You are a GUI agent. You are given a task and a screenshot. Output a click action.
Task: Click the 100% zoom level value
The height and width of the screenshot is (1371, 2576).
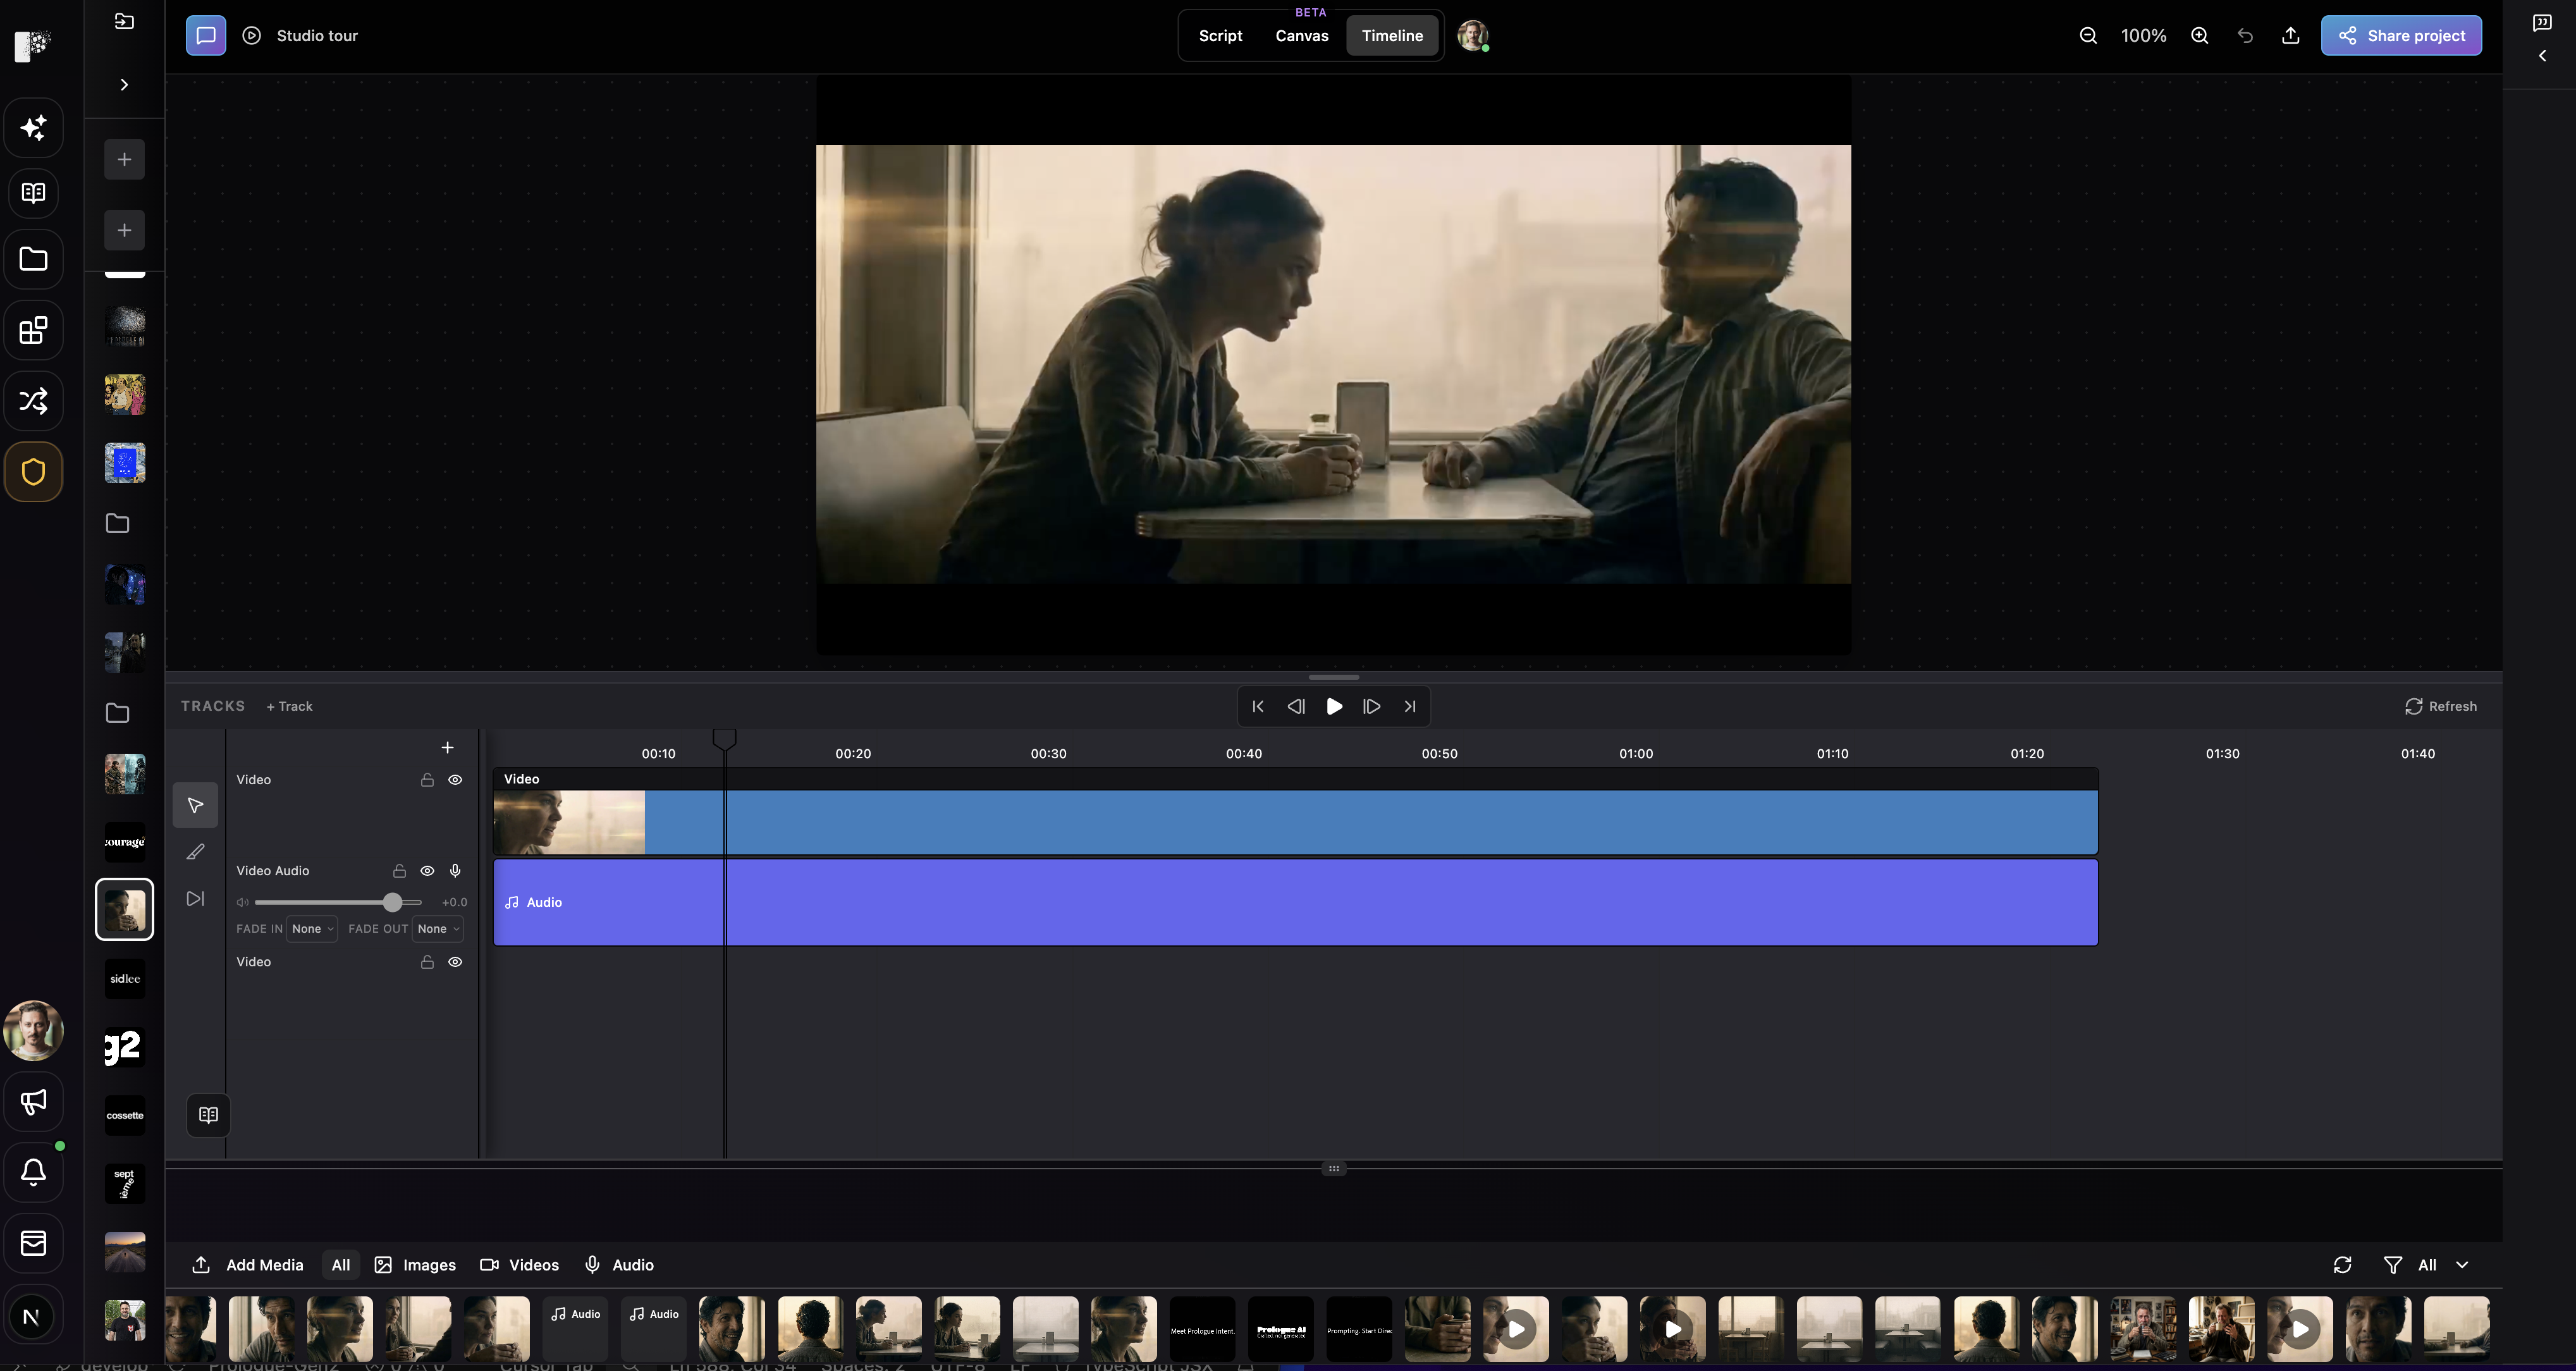click(x=2144, y=36)
